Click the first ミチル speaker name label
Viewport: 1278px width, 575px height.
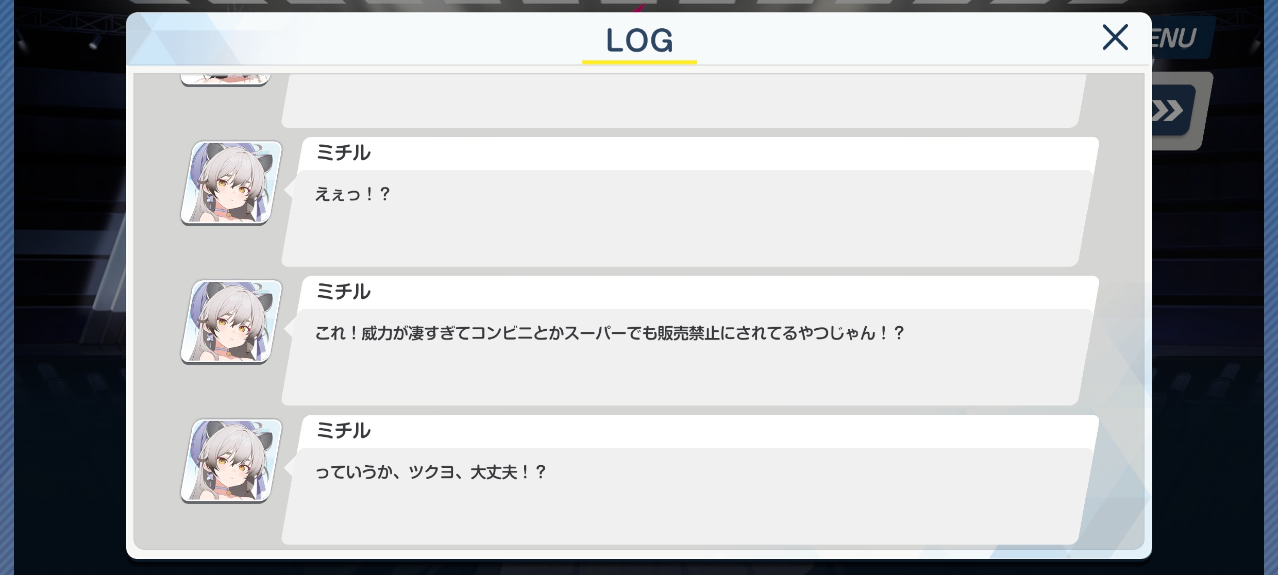pos(343,153)
